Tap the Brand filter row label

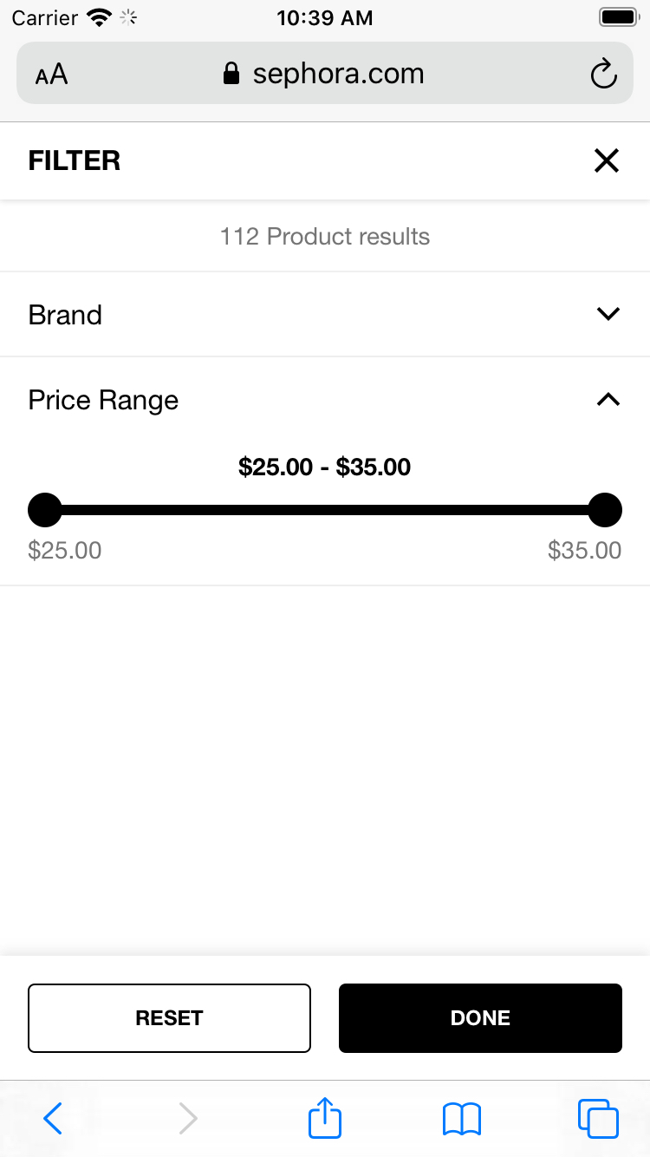[x=65, y=314]
